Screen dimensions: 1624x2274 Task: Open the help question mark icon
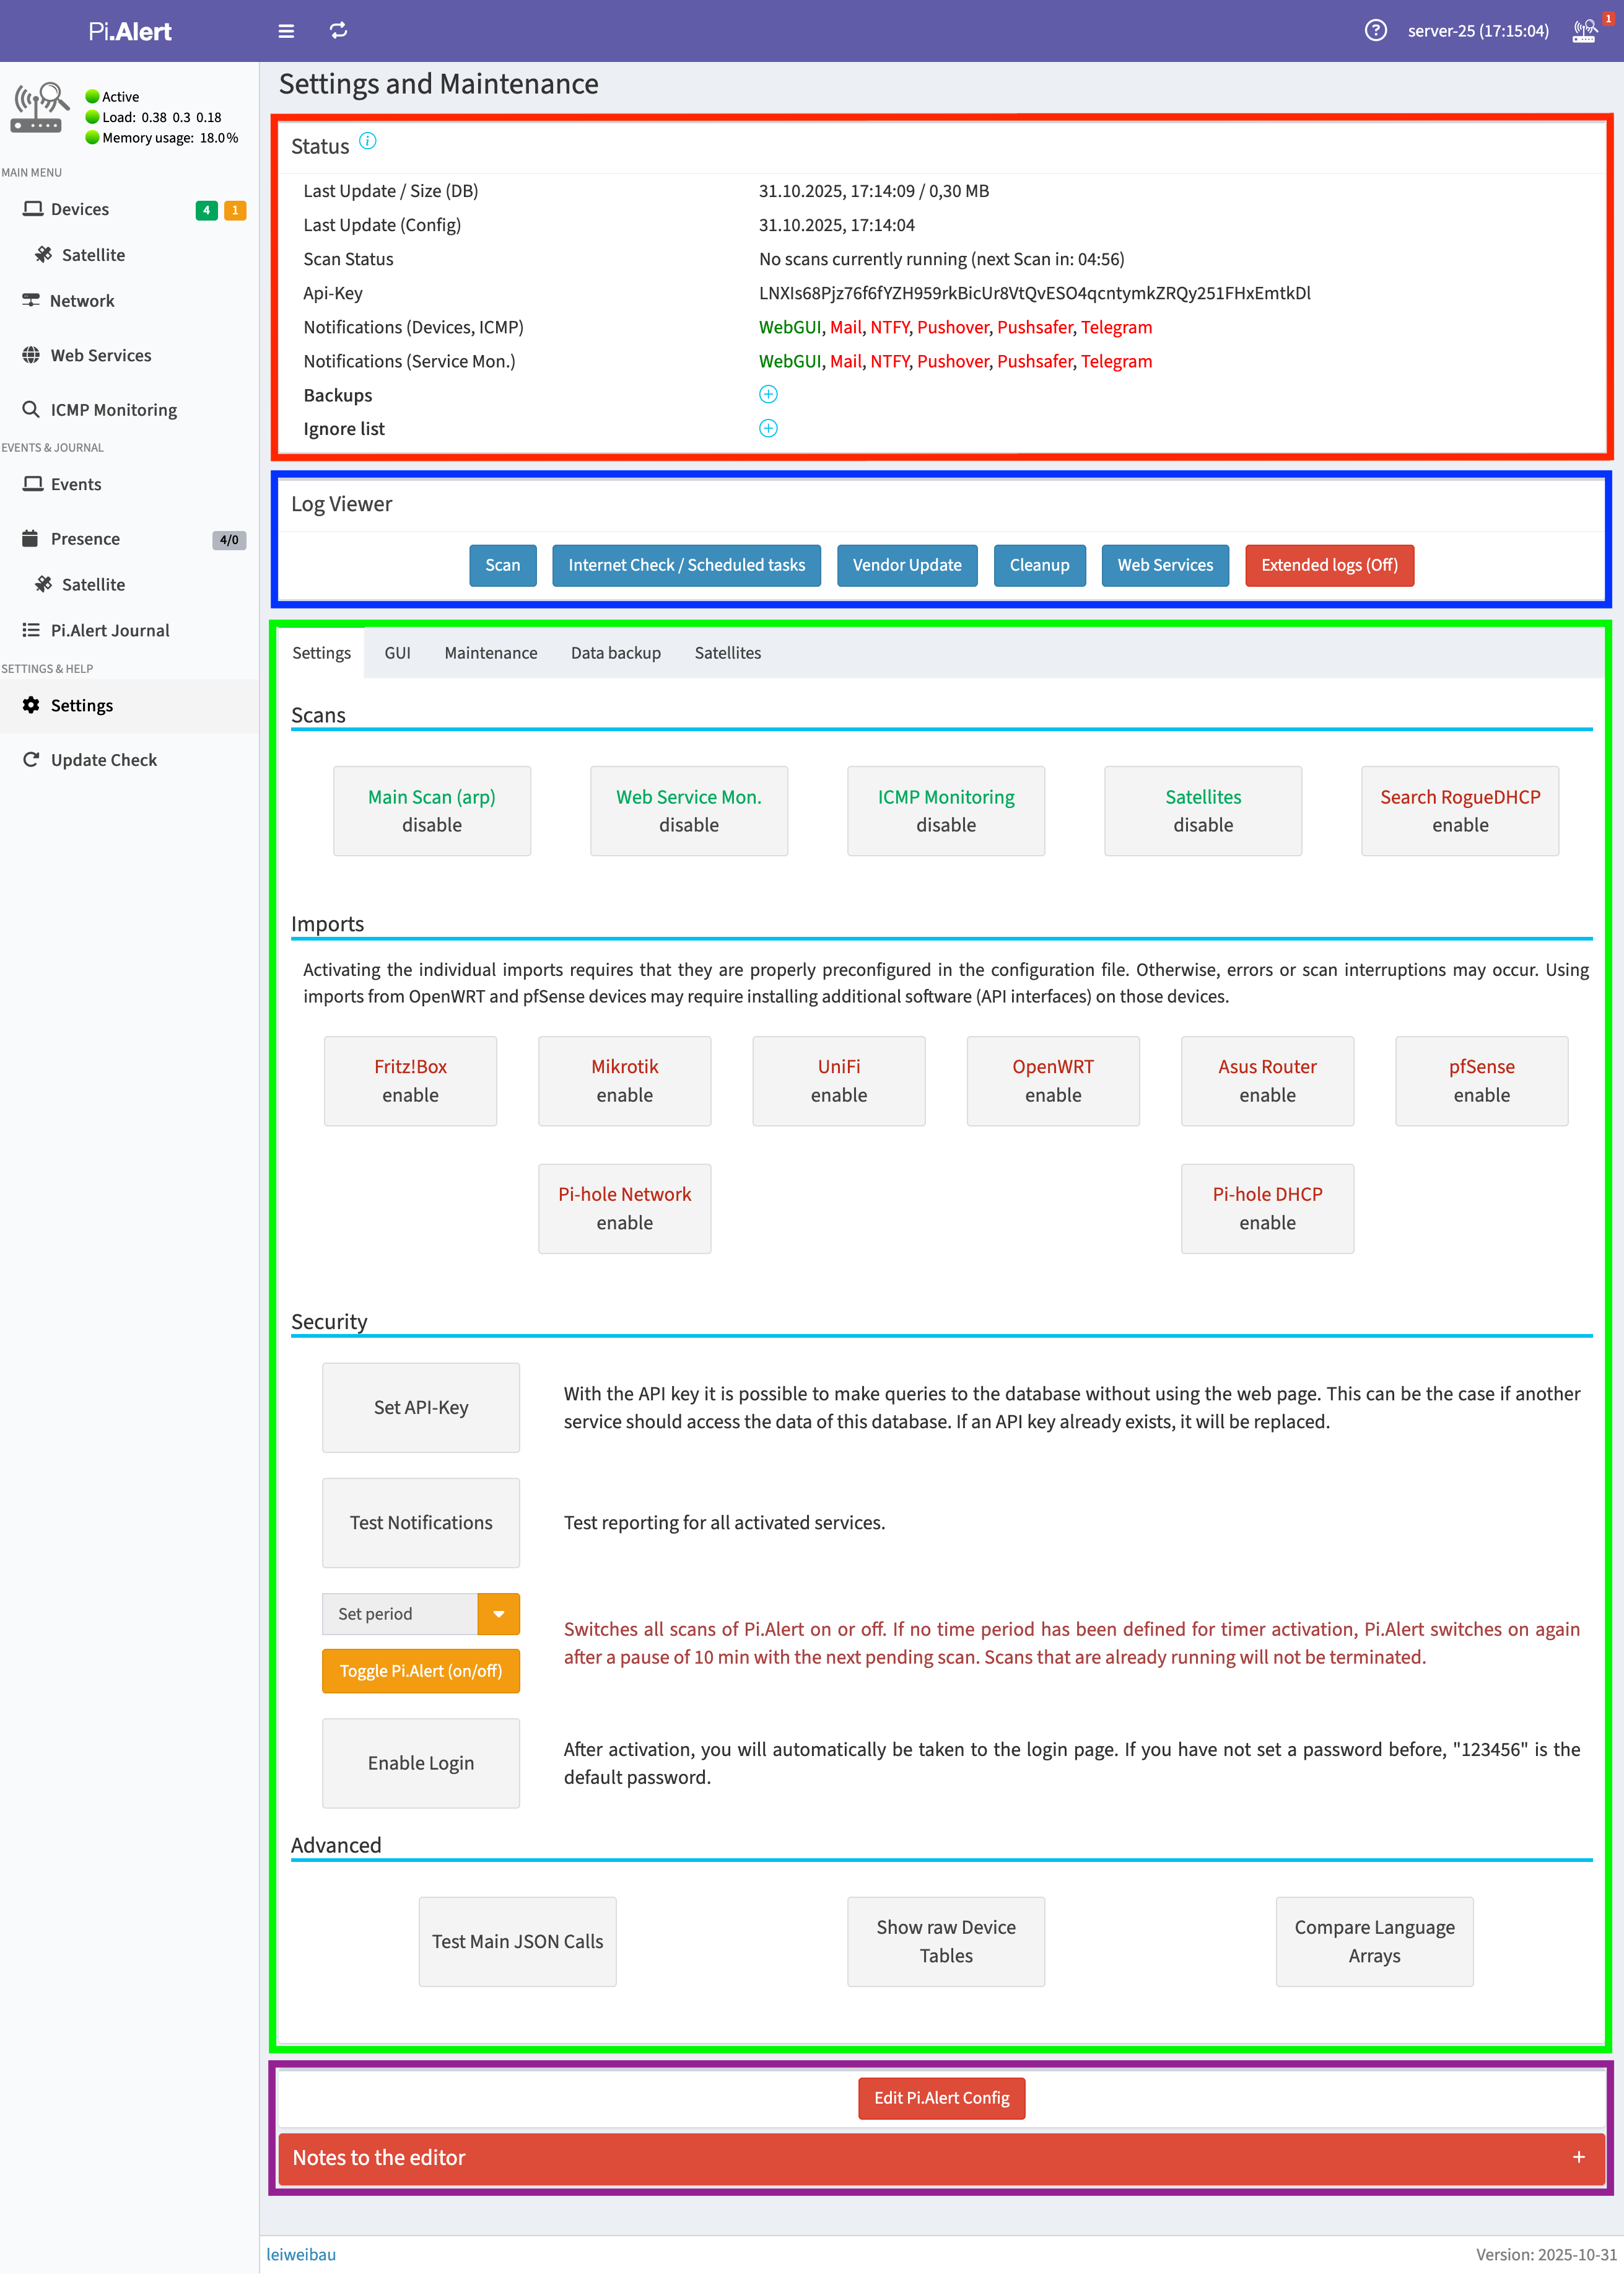pos(1376,31)
